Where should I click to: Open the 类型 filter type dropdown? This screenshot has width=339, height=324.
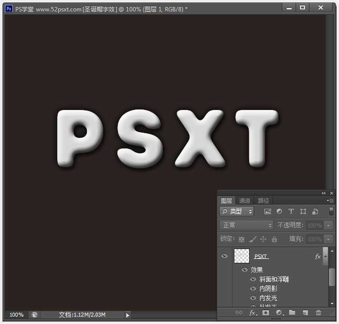click(x=237, y=211)
